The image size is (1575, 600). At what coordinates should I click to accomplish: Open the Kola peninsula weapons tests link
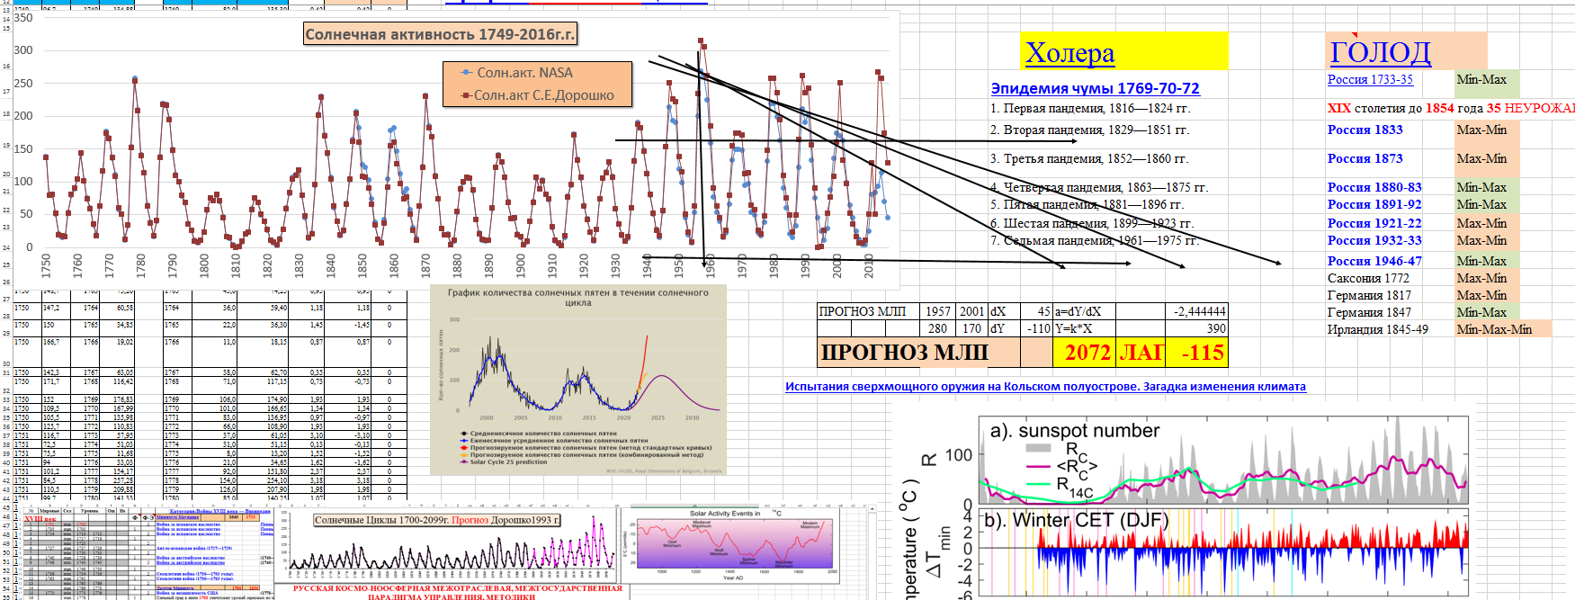click(x=1045, y=387)
